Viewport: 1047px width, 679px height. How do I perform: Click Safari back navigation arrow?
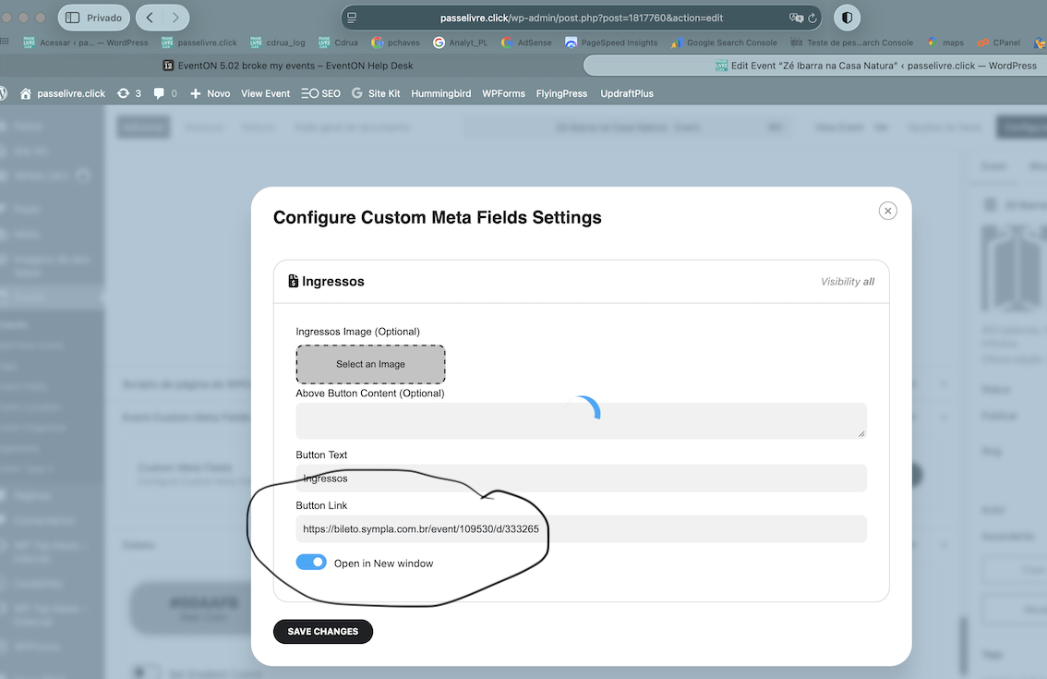150,18
